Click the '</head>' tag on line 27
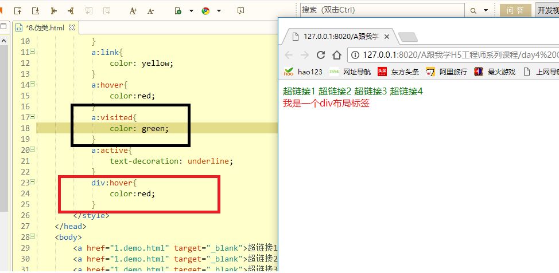Image resolution: width=559 pixels, height=273 pixels. 71,227
